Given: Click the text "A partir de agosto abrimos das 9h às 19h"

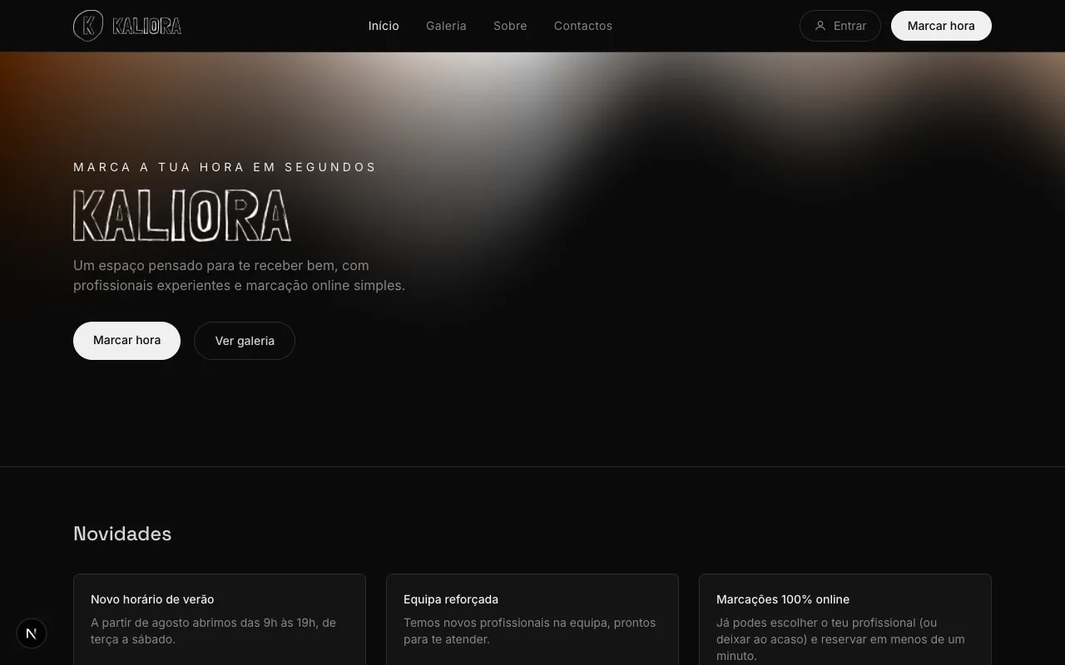Looking at the screenshot, I should click(204, 623).
